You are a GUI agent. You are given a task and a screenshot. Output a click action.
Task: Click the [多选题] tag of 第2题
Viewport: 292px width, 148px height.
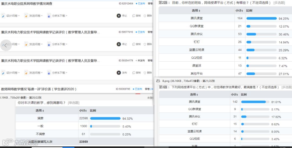279,3
